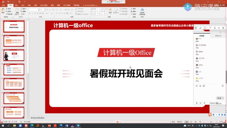Click the Save icon in quick access toolbar
Screen dimensions: 227x128
coord(3,2)
